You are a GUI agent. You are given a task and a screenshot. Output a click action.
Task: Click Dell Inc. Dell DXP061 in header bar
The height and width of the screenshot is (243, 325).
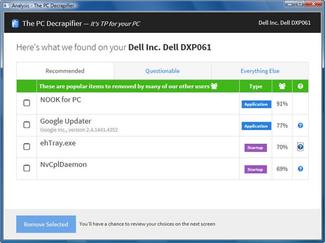click(x=284, y=22)
